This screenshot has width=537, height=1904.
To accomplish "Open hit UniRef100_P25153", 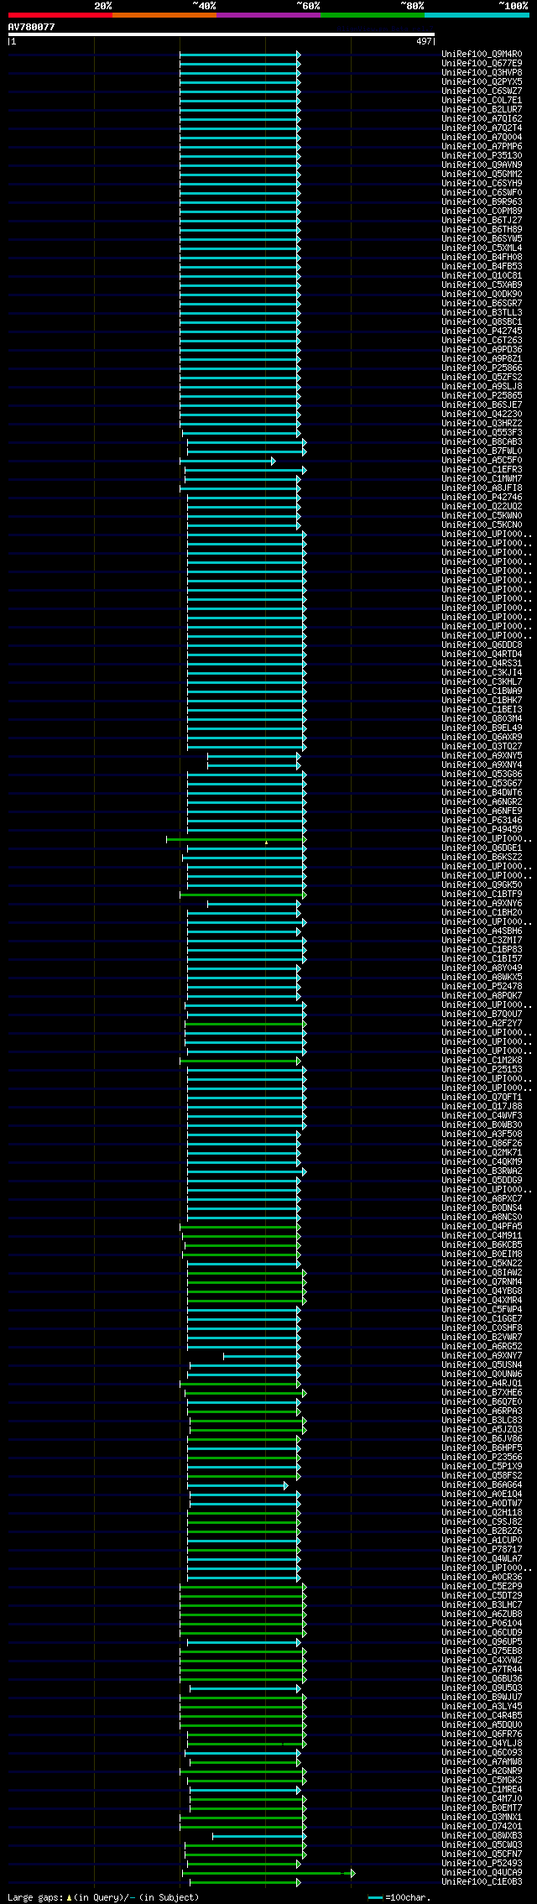I will (x=482, y=1070).
